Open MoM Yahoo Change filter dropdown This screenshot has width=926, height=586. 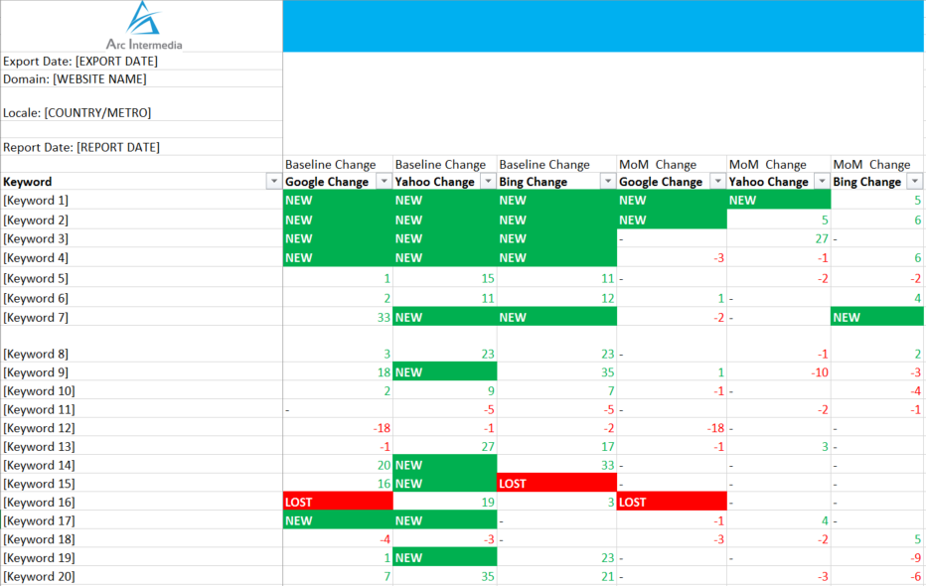pyautogui.click(x=822, y=182)
